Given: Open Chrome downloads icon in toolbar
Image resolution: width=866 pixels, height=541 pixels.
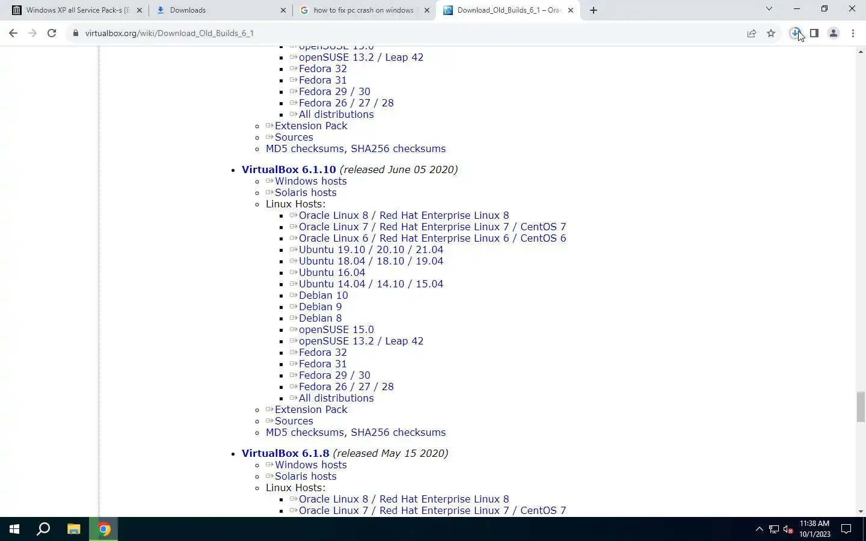Looking at the screenshot, I should (x=795, y=33).
